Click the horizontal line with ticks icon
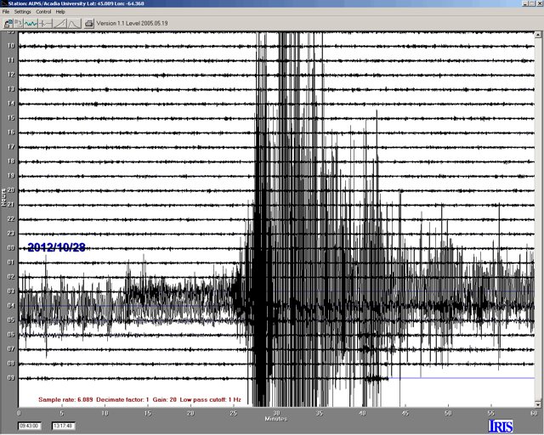 46,23
